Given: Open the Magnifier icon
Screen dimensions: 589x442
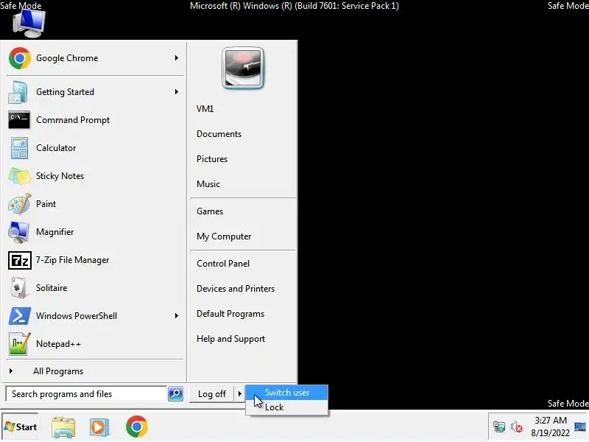Looking at the screenshot, I should (18, 232).
